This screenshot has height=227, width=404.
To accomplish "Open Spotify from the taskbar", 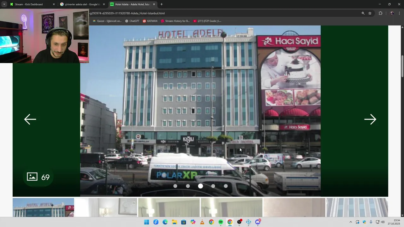I will 221,222.
